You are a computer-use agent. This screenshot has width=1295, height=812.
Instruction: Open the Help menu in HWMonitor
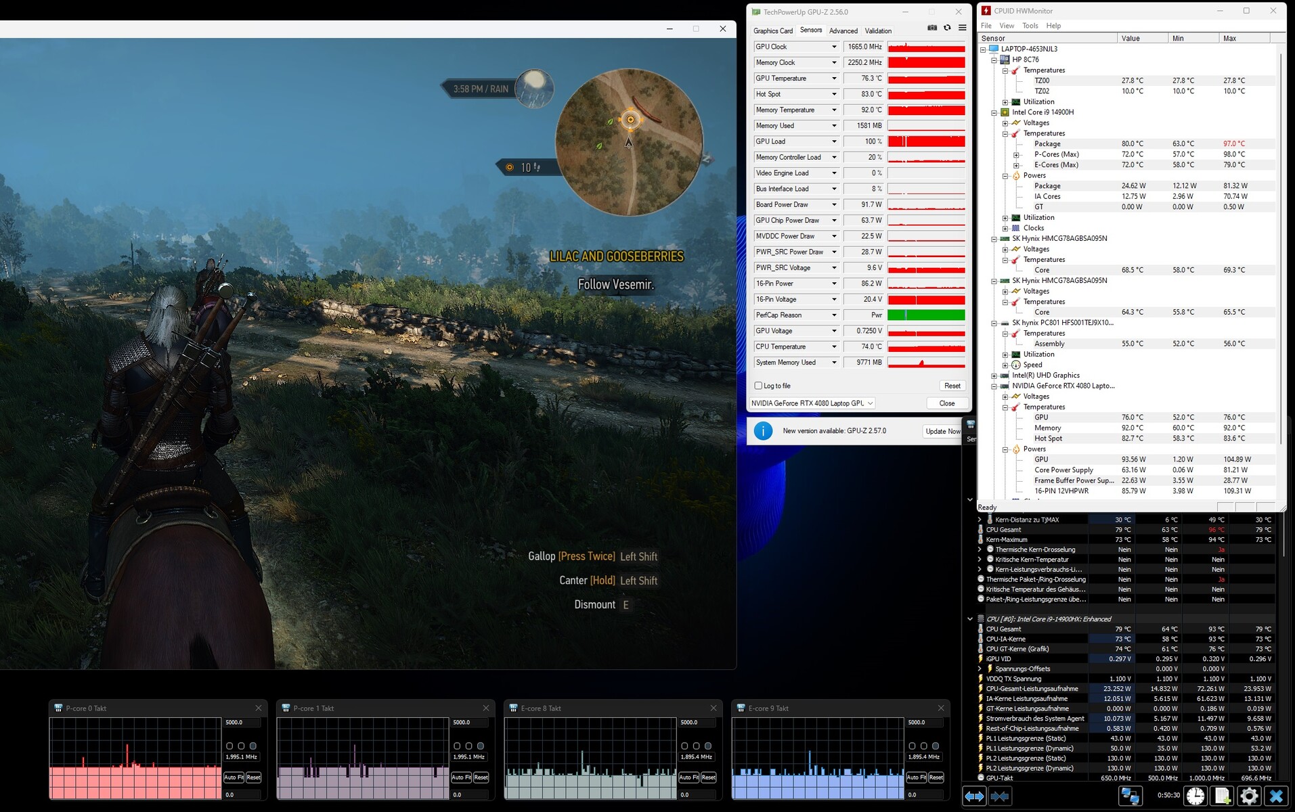tap(1053, 26)
